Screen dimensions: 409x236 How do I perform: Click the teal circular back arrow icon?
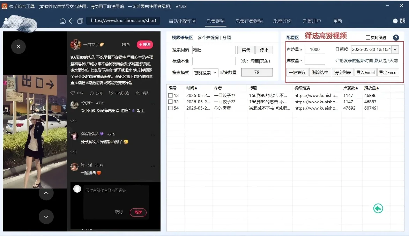[x=378, y=208]
